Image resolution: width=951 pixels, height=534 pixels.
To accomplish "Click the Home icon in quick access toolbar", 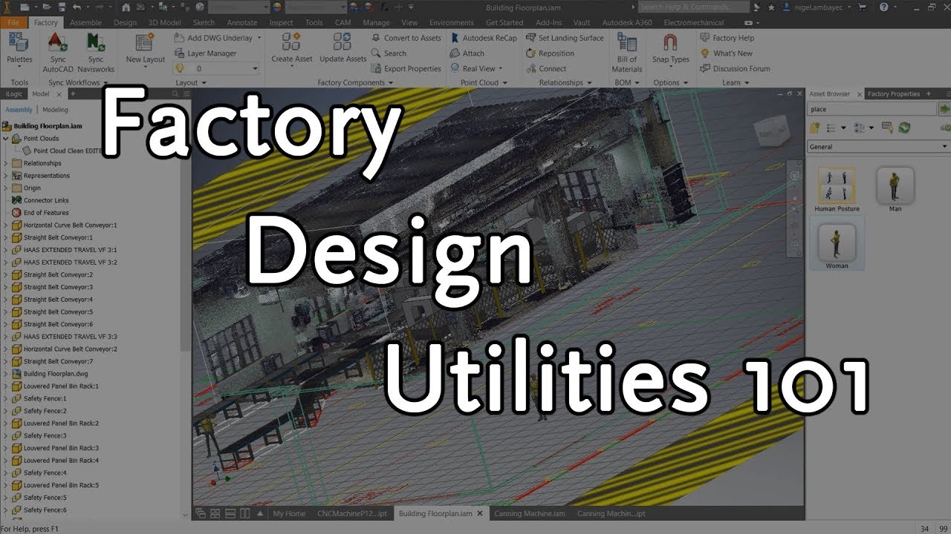I will point(126,7).
